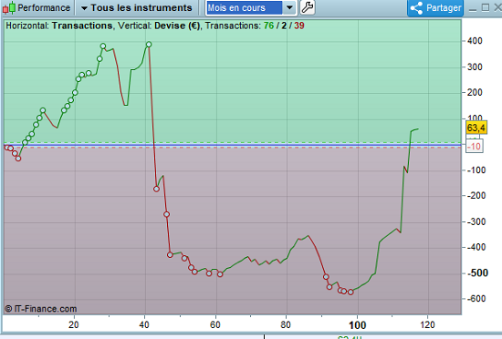Click the Performance title label
This screenshot has height=339, width=502.
(44, 7)
